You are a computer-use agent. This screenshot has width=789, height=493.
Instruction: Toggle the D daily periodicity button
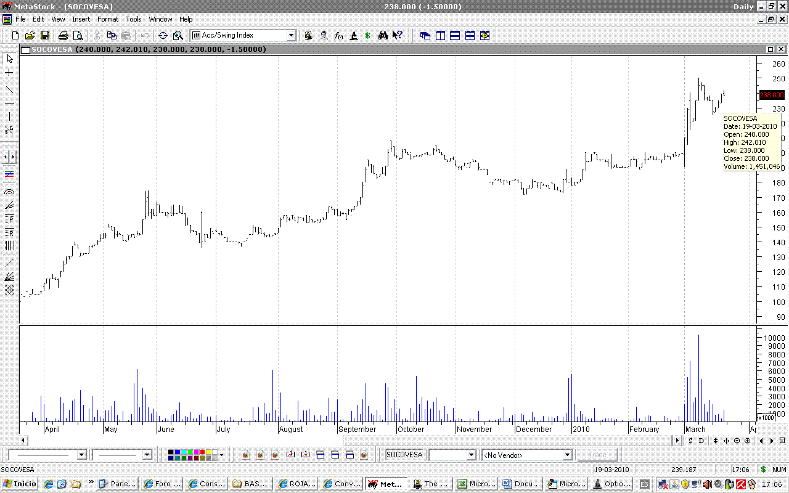701,441
